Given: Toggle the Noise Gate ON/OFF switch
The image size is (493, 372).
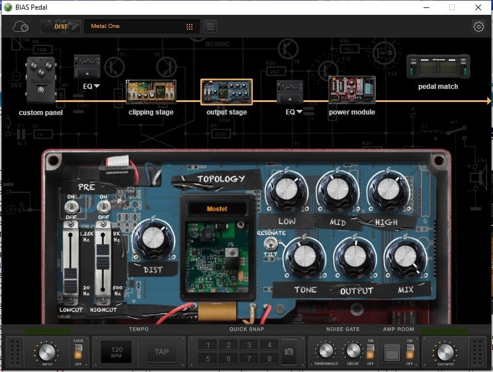Looking at the screenshot, I should (371, 352).
